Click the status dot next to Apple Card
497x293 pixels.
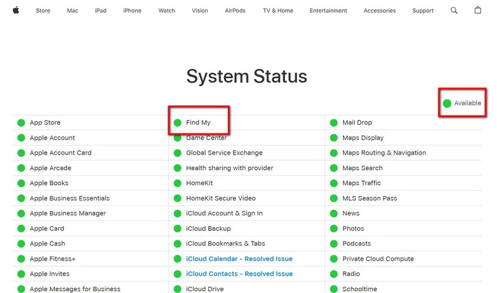coord(21,228)
